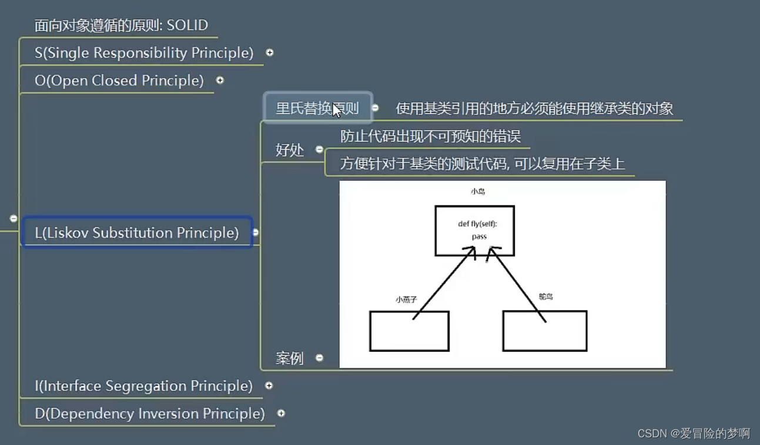Screen dimensions: 760x445
Task: Click the def fly(self) box in diagram
Action: tap(475, 231)
